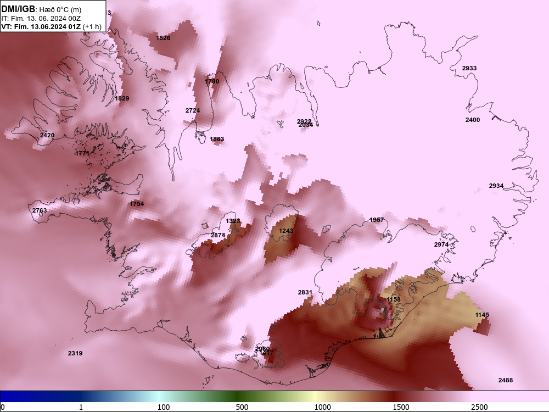
Task: Click the 2420 height label
Action: [47, 135]
